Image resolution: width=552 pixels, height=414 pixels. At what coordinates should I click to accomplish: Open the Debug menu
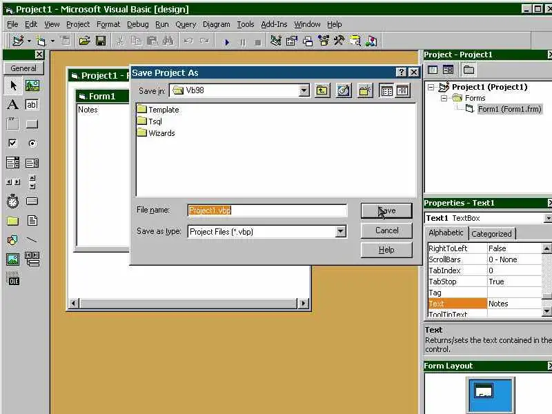[137, 24]
